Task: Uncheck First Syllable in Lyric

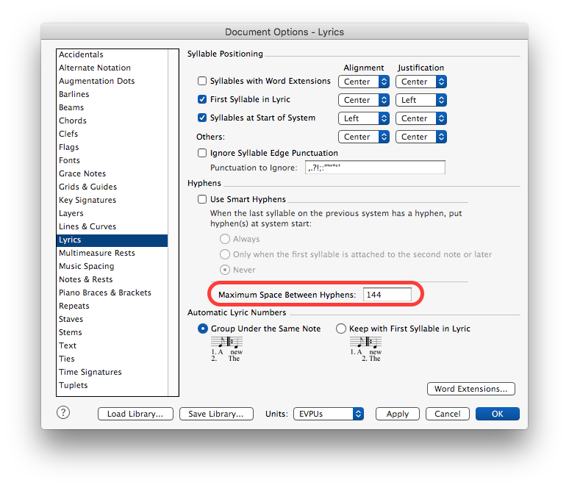Action: pyautogui.click(x=202, y=99)
